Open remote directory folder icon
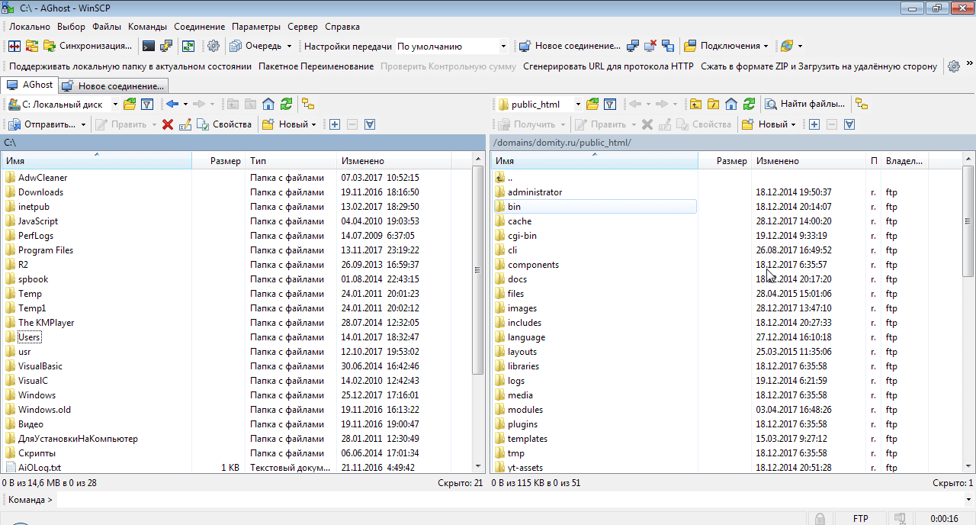 [x=592, y=105]
